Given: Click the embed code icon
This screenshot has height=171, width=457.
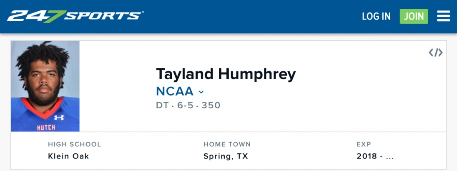Looking at the screenshot, I should click(436, 53).
